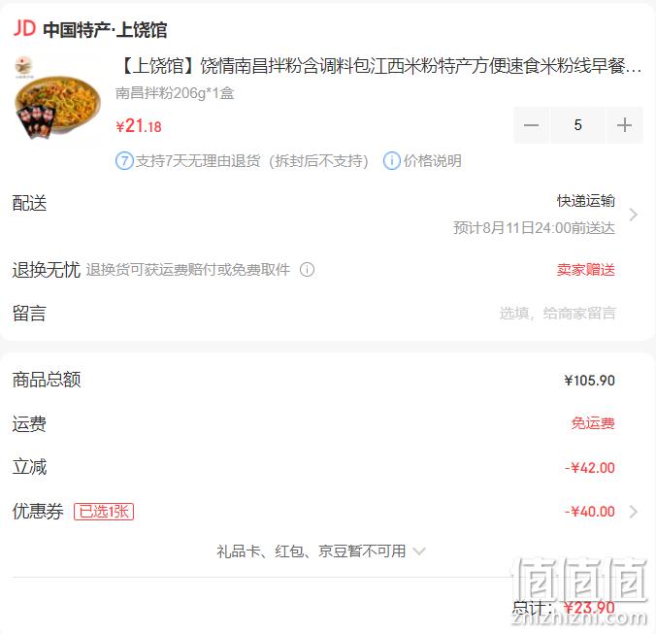
Task: Open coupon selection chevron beside -¥40.00
Action: [x=634, y=512]
